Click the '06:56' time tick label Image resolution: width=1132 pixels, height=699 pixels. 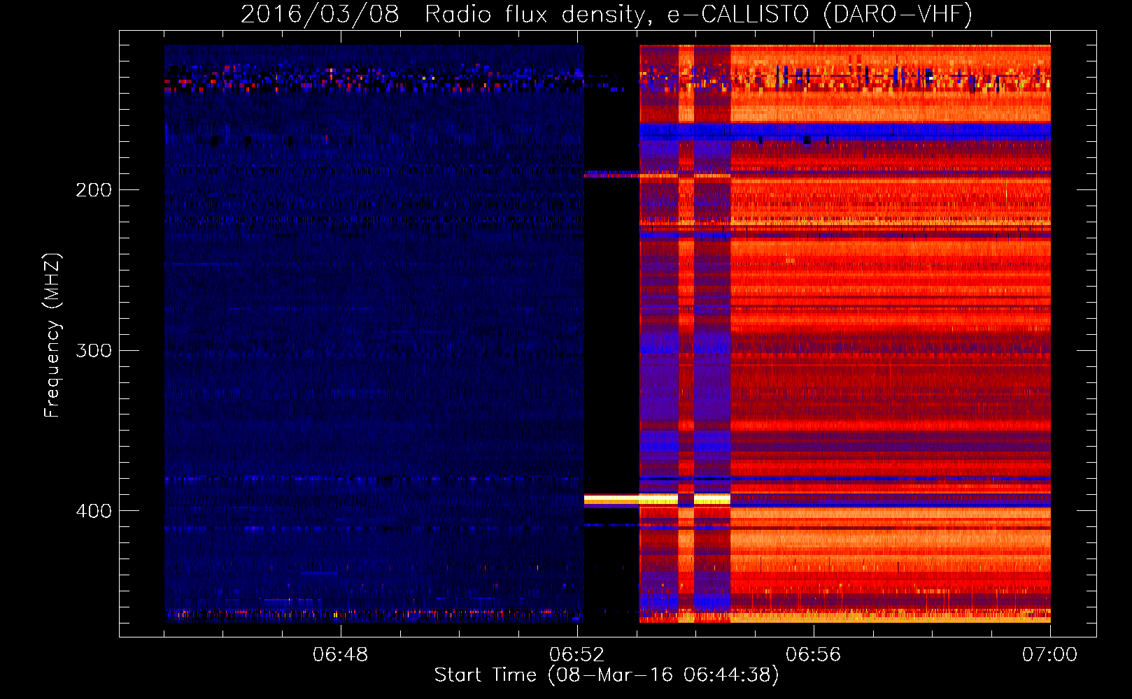[813, 655]
